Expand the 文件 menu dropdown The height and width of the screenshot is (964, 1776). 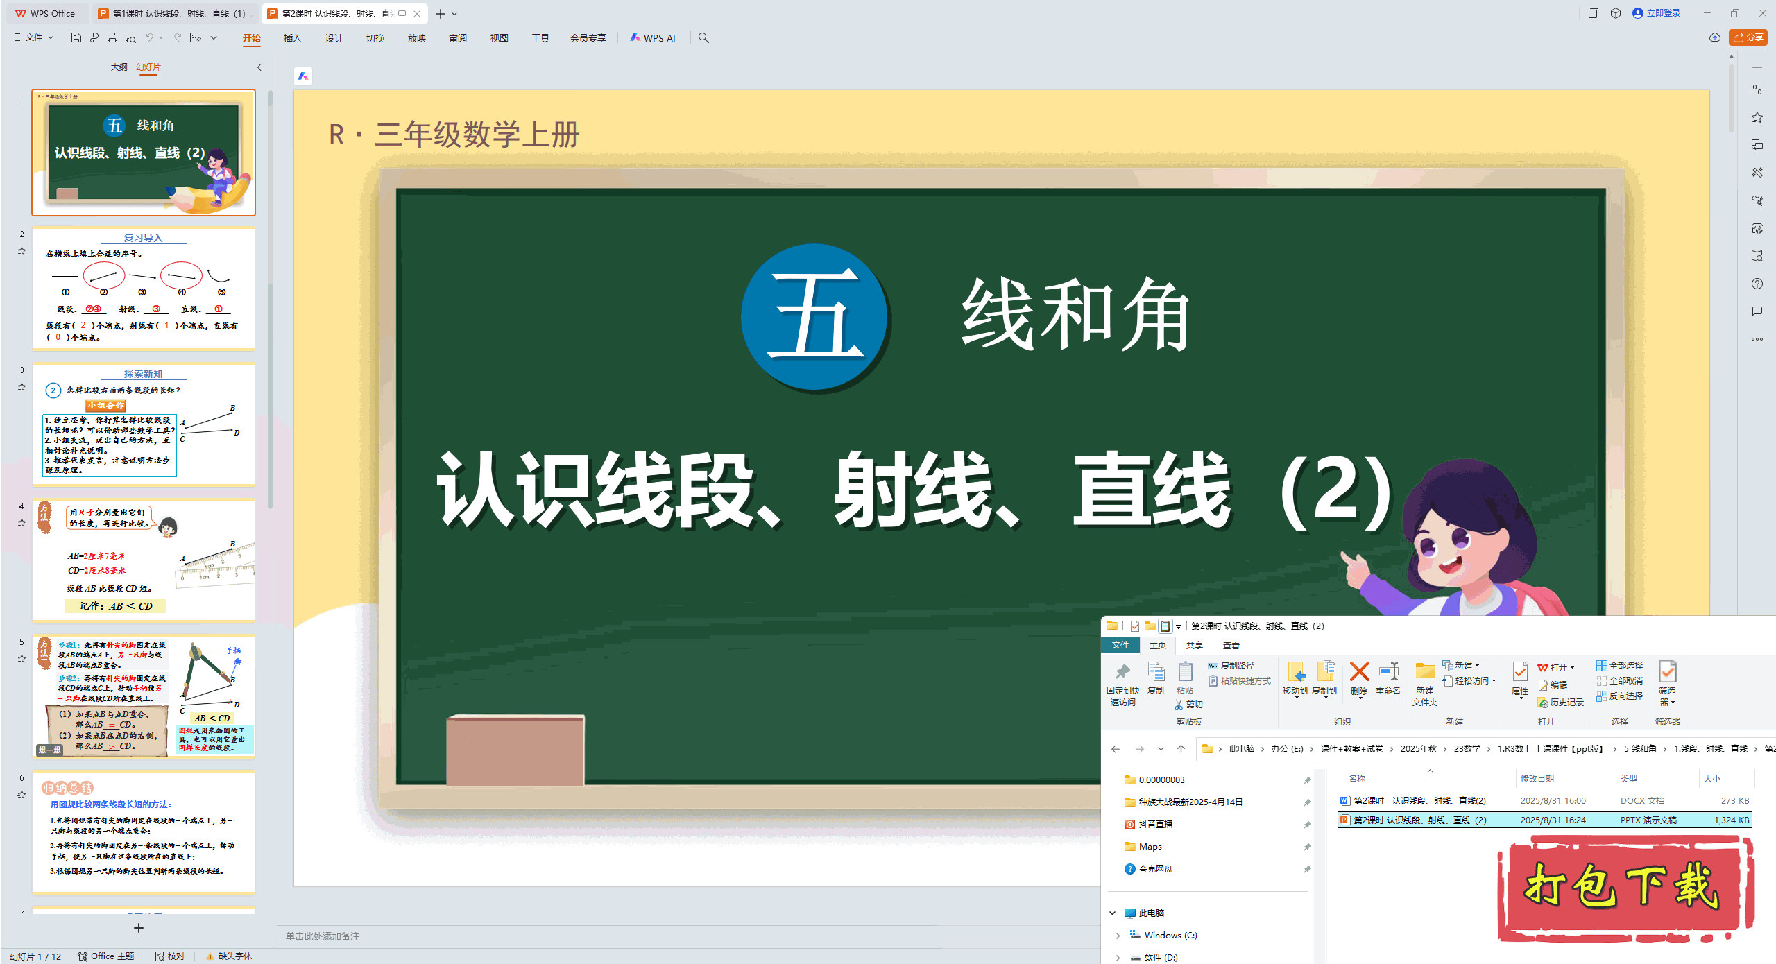point(33,37)
